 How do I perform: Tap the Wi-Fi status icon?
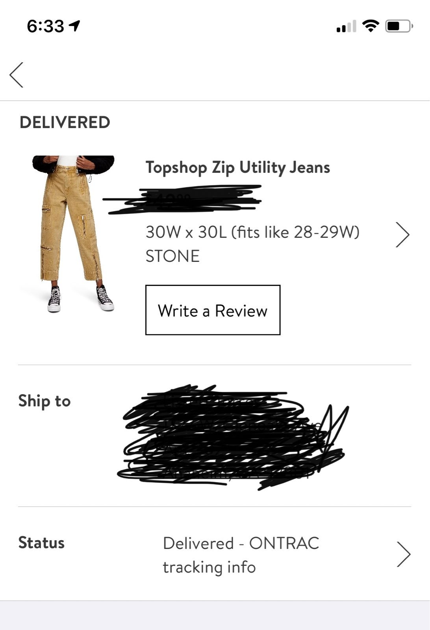[x=370, y=26]
